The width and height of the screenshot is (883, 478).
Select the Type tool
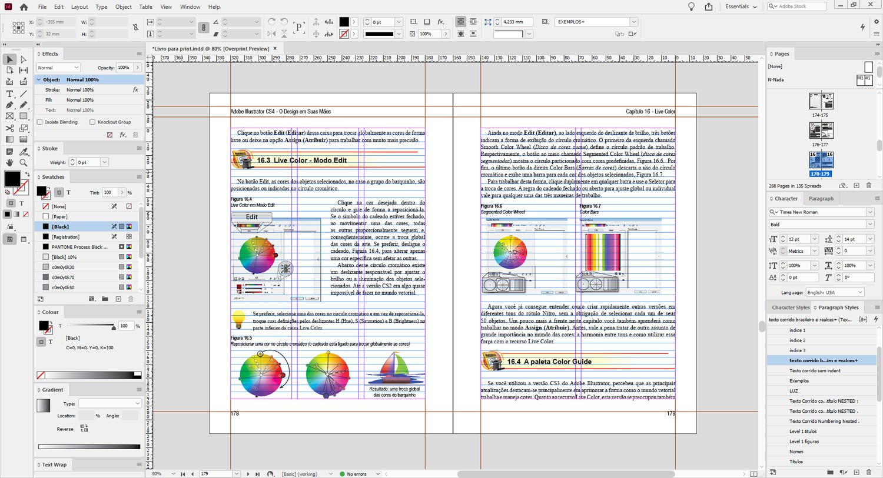click(9, 93)
